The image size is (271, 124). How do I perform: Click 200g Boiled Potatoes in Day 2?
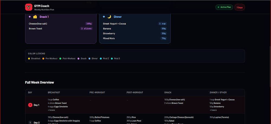(99, 117)
